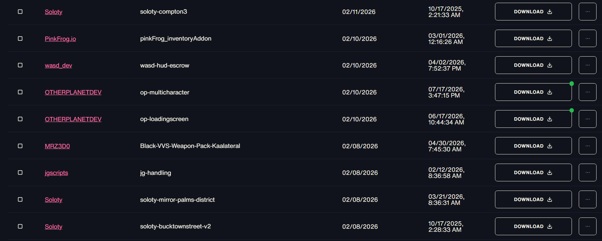
Task: Download pinkFrog_inventoryAddon
Action: (x=533, y=39)
